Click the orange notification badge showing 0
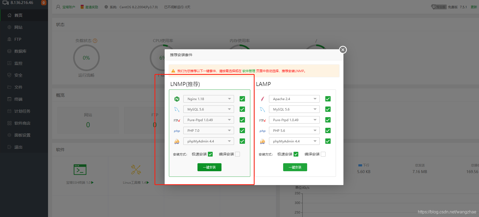This screenshot has height=217, width=479. pyautogui.click(x=44, y=3)
